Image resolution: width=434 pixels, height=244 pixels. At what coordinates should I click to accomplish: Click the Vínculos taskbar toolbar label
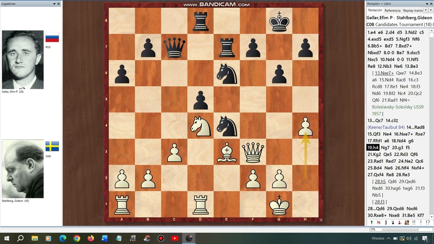pos(378,238)
